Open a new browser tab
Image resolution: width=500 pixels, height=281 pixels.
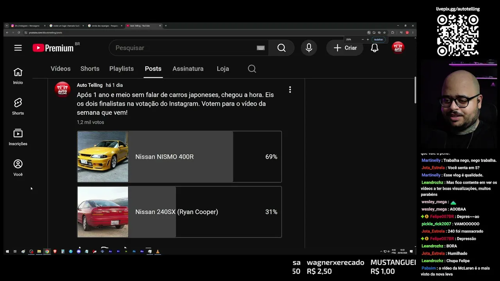coord(166,26)
